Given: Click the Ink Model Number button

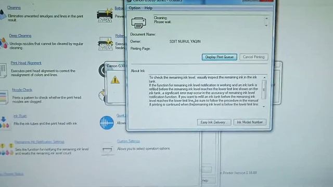Looking at the screenshot, I should coord(250,122).
